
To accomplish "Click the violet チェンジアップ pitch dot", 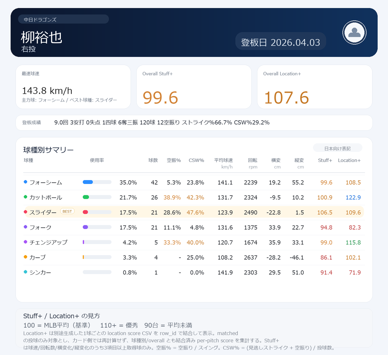I will [x=25, y=242].
